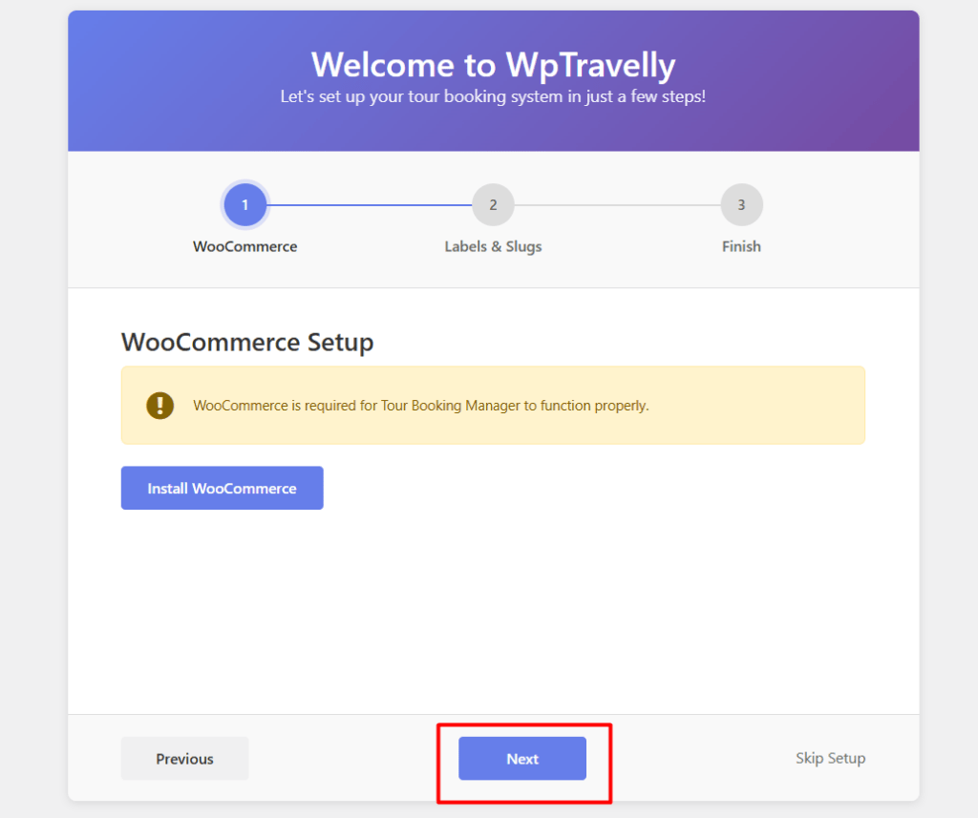This screenshot has height=818, width=978.
Task: Select the step 3 Finish circle
Action: (742, 204)
